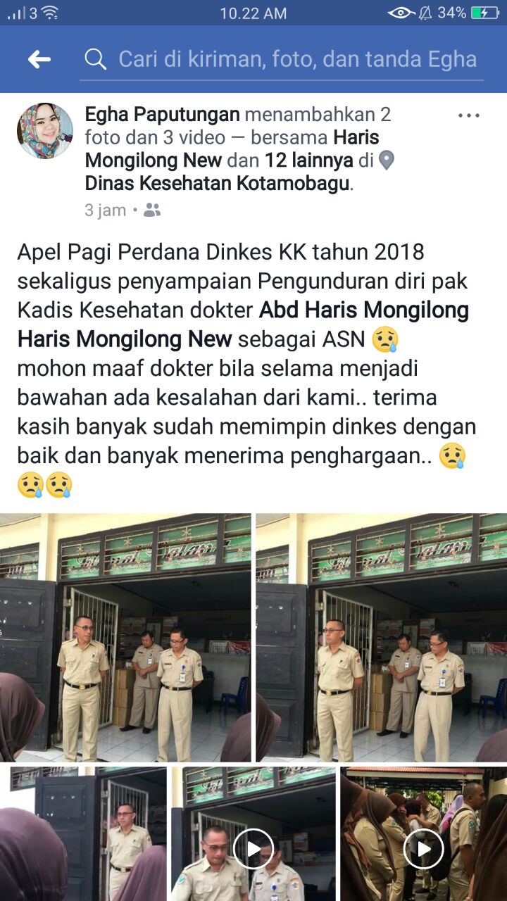Open the first large photo on left
This screenshot has width=507, height=901.
click(x=125, y=638)
